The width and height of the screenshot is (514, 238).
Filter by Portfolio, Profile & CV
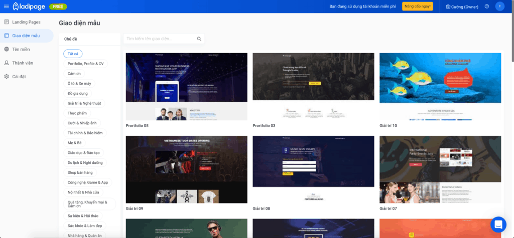85,64
